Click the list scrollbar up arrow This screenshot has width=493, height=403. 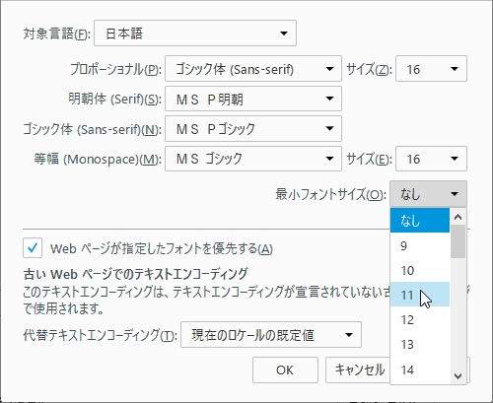tap(458, 217)
